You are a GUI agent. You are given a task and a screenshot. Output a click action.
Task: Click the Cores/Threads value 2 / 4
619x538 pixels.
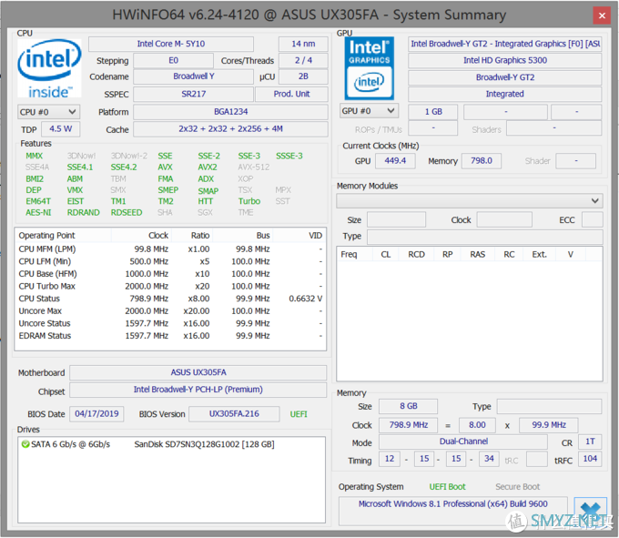[x=303, y=60]
